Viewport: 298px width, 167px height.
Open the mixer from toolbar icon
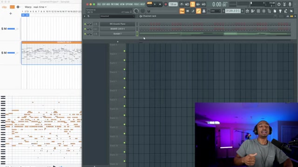(x=264, y=11)
